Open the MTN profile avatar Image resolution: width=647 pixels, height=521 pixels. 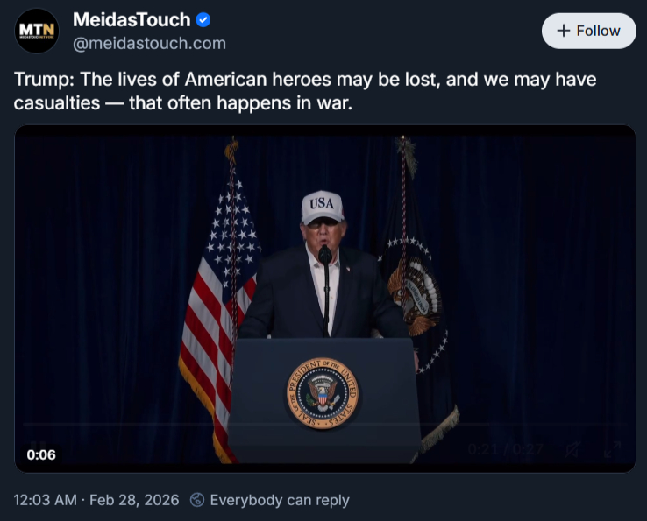[x=37, y=31]
